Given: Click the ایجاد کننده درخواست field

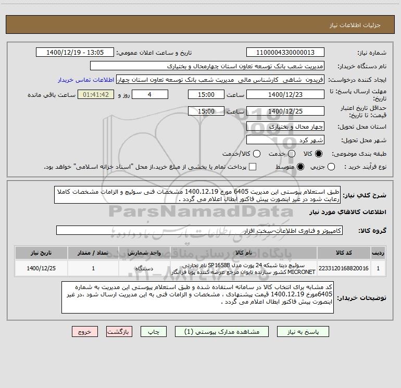Looking at the screenshot, I should tap(220, 80).
